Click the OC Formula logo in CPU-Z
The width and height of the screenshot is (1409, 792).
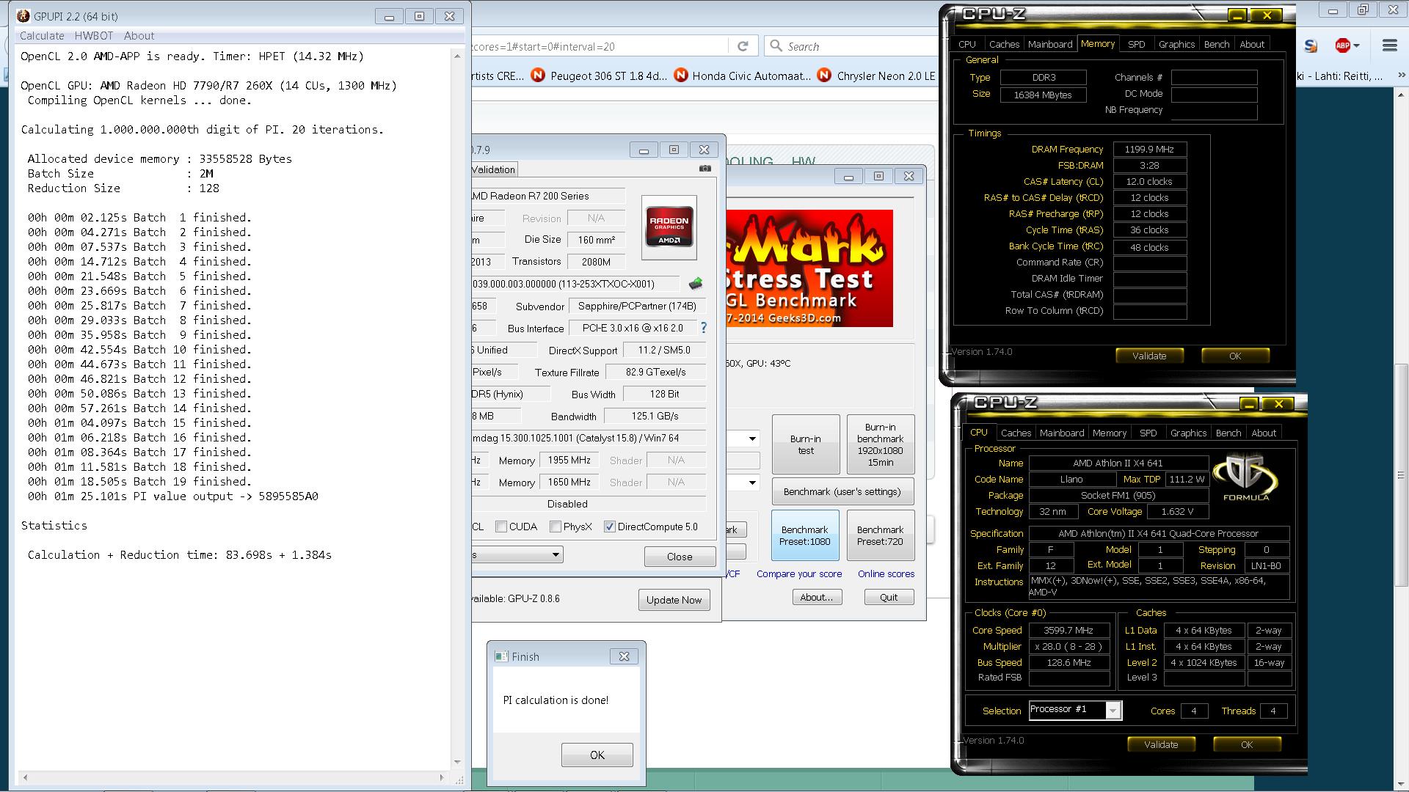pos(1245,477)
